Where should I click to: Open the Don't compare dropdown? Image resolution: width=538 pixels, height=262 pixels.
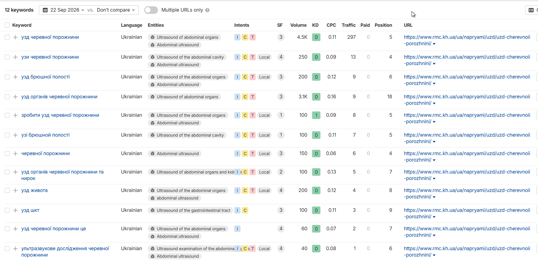click(116, 10)
